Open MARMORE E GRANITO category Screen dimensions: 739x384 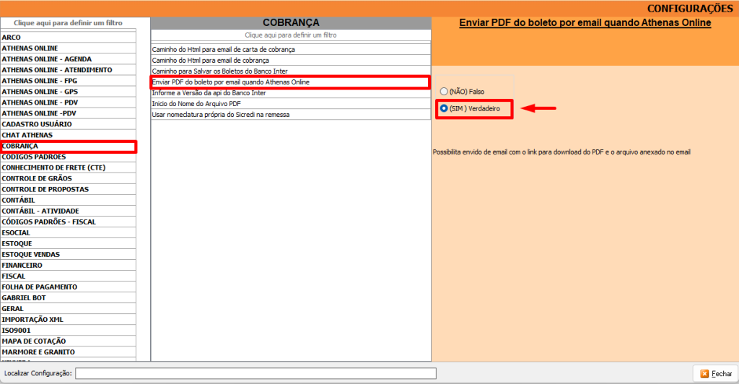[x=69, y=352]
